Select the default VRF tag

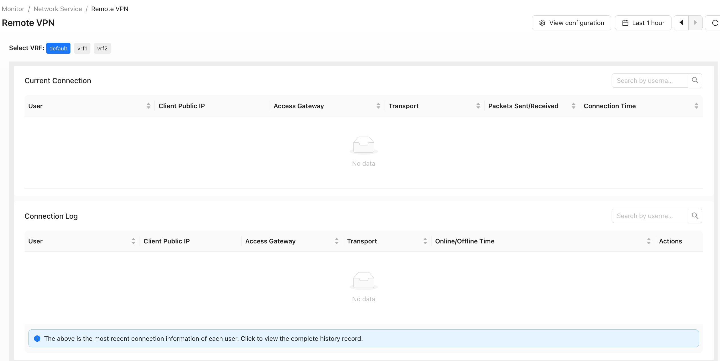tap(58, 48)
